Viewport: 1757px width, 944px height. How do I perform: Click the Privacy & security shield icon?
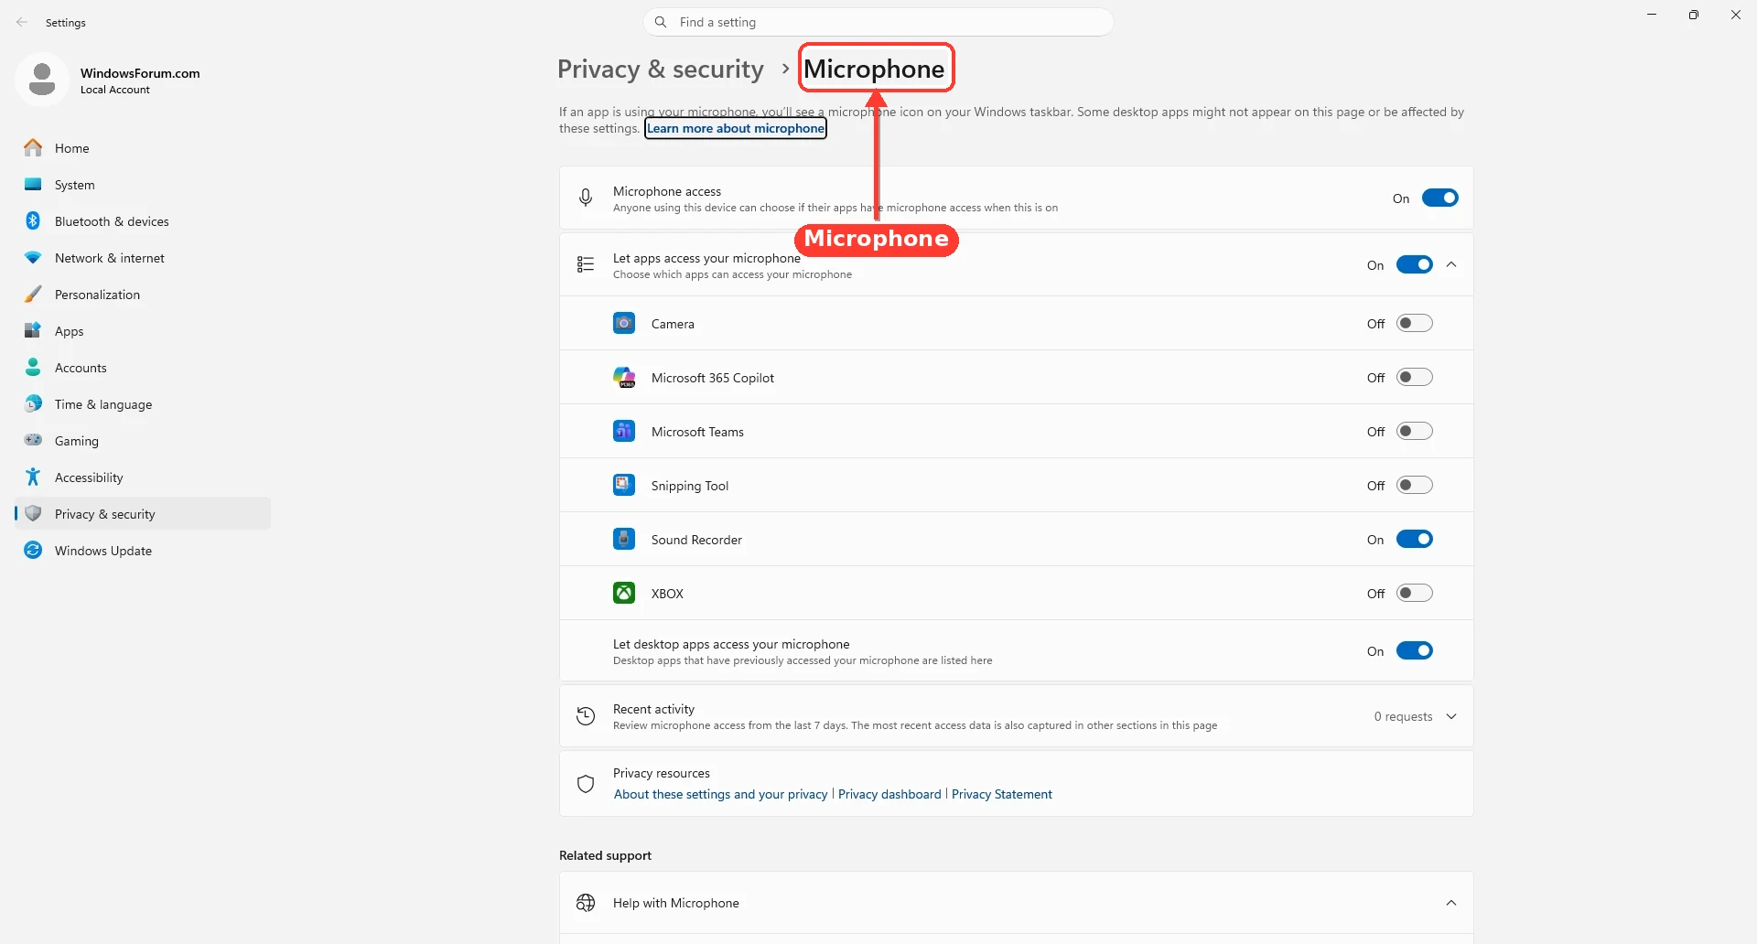click(x=33, y=513)
